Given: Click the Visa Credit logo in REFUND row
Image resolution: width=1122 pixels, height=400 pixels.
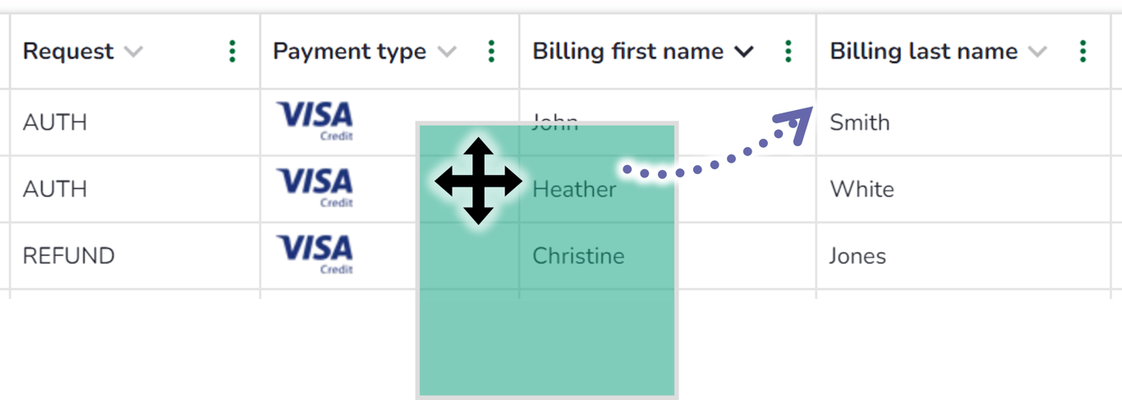Looking at the screenshot, I should pyautogui.click(x=315, y=254).
